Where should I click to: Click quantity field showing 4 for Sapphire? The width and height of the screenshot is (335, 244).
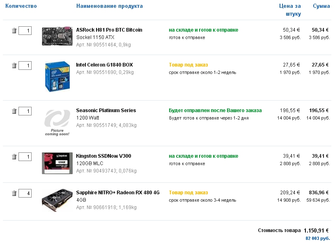coord(25,193)
